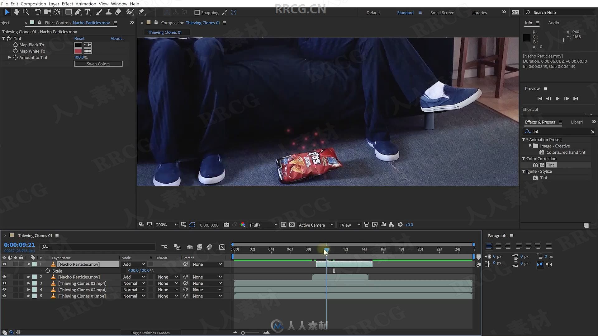598x336 pixels.
Task: Hide the Thieving Clones 03.mp4 layer
Action: (x=4, y=283)
